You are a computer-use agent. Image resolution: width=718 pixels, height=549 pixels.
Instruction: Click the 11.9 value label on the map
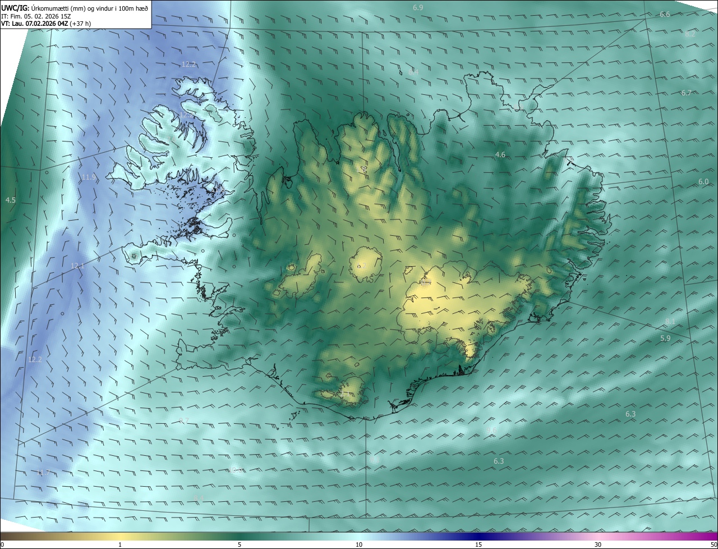click(x=89, y=177)
